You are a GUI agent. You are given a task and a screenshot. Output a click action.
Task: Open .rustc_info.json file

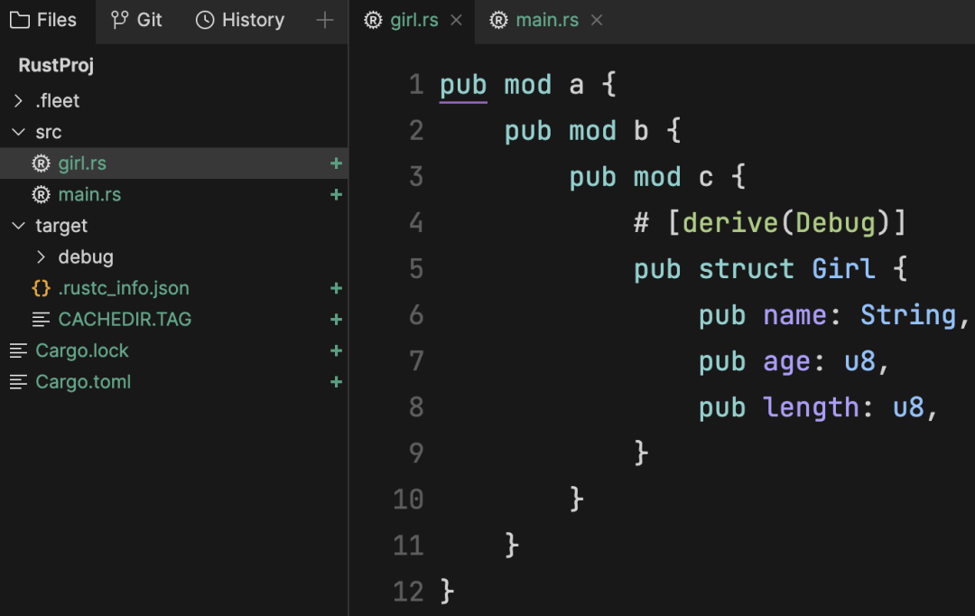pos(174,288)
